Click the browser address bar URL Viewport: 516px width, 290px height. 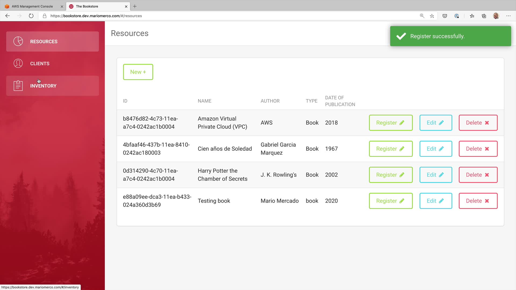click(96, 16)
